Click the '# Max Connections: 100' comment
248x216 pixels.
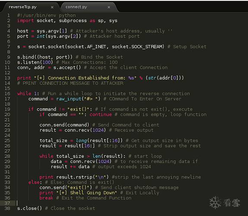[87, 63]
